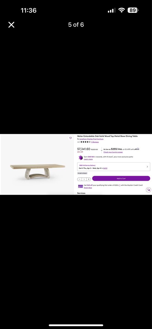Decrease the quantity with the minus button

coord(80,179)
